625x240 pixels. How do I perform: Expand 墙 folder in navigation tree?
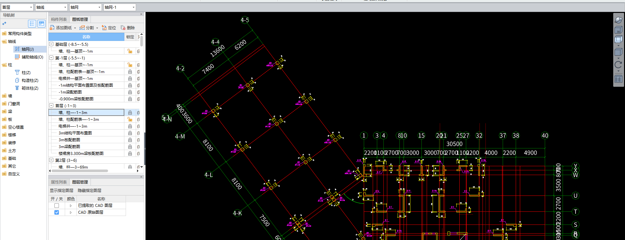pyautogui.click(x=4, y=96)
